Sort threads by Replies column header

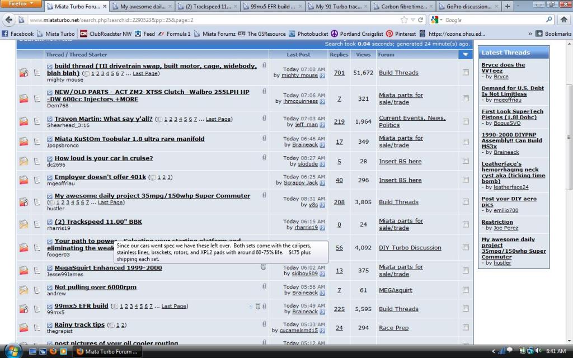point(339,54)
